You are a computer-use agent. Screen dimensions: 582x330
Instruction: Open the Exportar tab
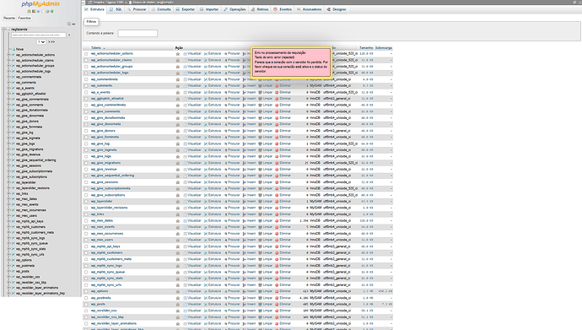tap(186, 9)
